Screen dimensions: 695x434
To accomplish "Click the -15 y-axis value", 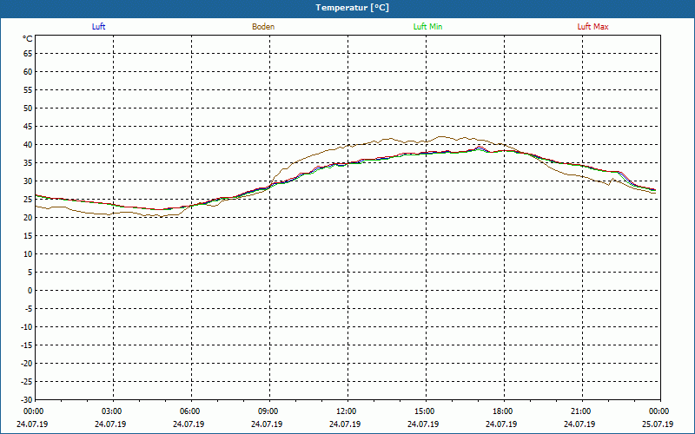I will [x=27, y=345].
